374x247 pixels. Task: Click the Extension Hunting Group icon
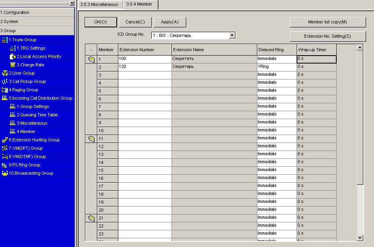4,140
